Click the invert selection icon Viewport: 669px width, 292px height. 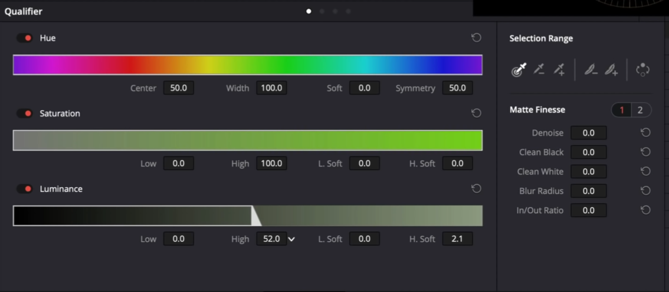[642, 69]
